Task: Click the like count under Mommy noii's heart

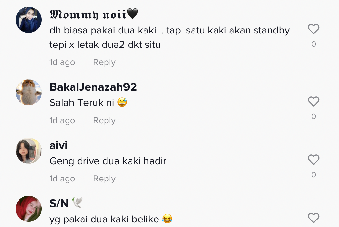Action: pos(313,44)
